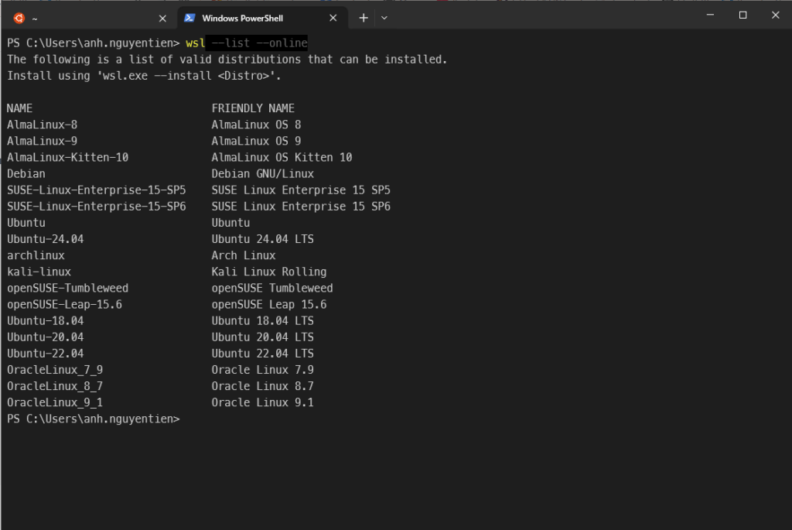Click the AlmaLinux-Kitten-10 distro name
The width and height of the screenshot is (792, 530).
[x=68, y=158]
